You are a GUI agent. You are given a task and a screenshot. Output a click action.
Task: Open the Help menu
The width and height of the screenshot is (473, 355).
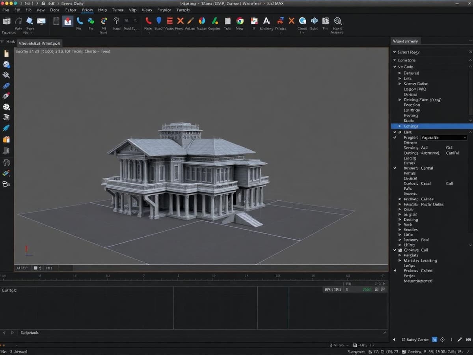click(102, 10)
